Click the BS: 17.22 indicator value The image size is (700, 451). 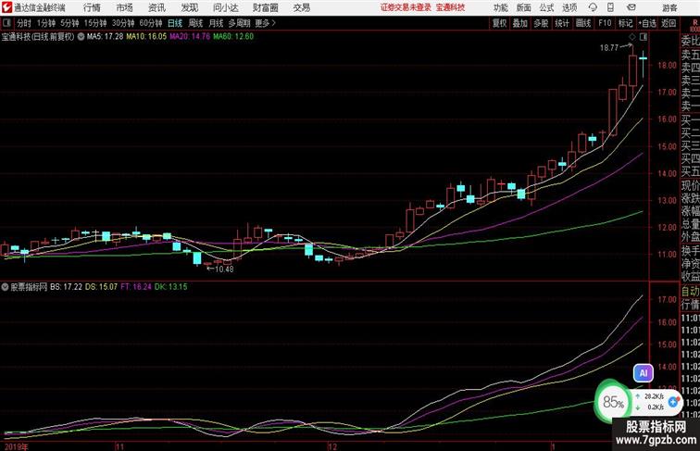coord(67,287)
